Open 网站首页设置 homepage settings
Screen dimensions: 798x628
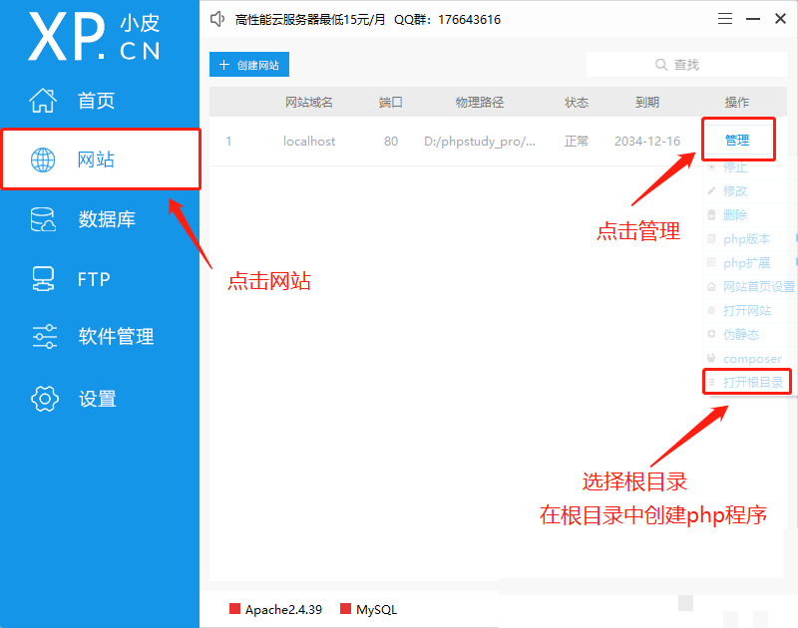753,286
